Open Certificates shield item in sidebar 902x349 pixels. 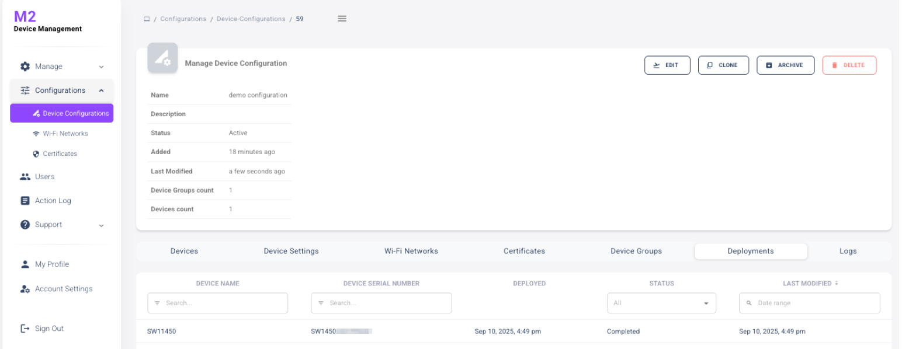coord(60,153)
